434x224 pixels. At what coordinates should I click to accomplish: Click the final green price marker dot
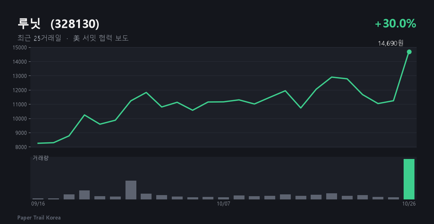point(409,52)
